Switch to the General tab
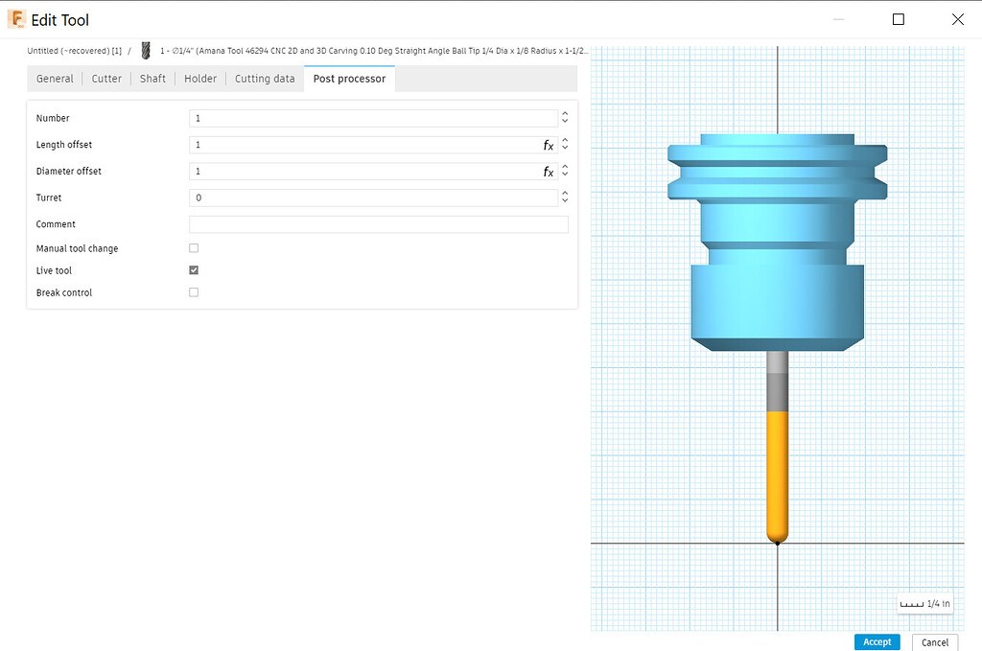This screenshot has width=982, height=651. tap(55, 78)
